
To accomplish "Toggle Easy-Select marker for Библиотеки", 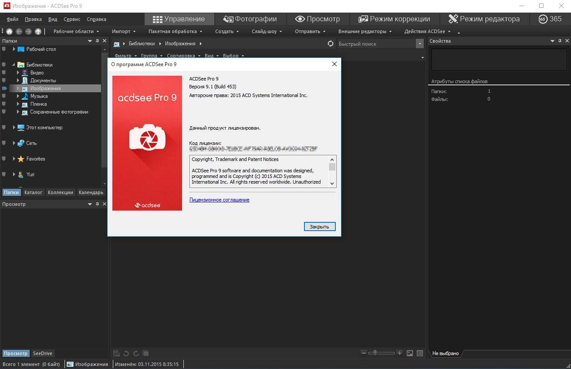I will 4,65.
